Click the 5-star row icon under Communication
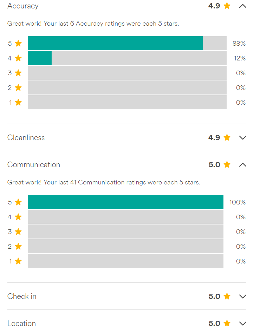 (x=18, y=202)
